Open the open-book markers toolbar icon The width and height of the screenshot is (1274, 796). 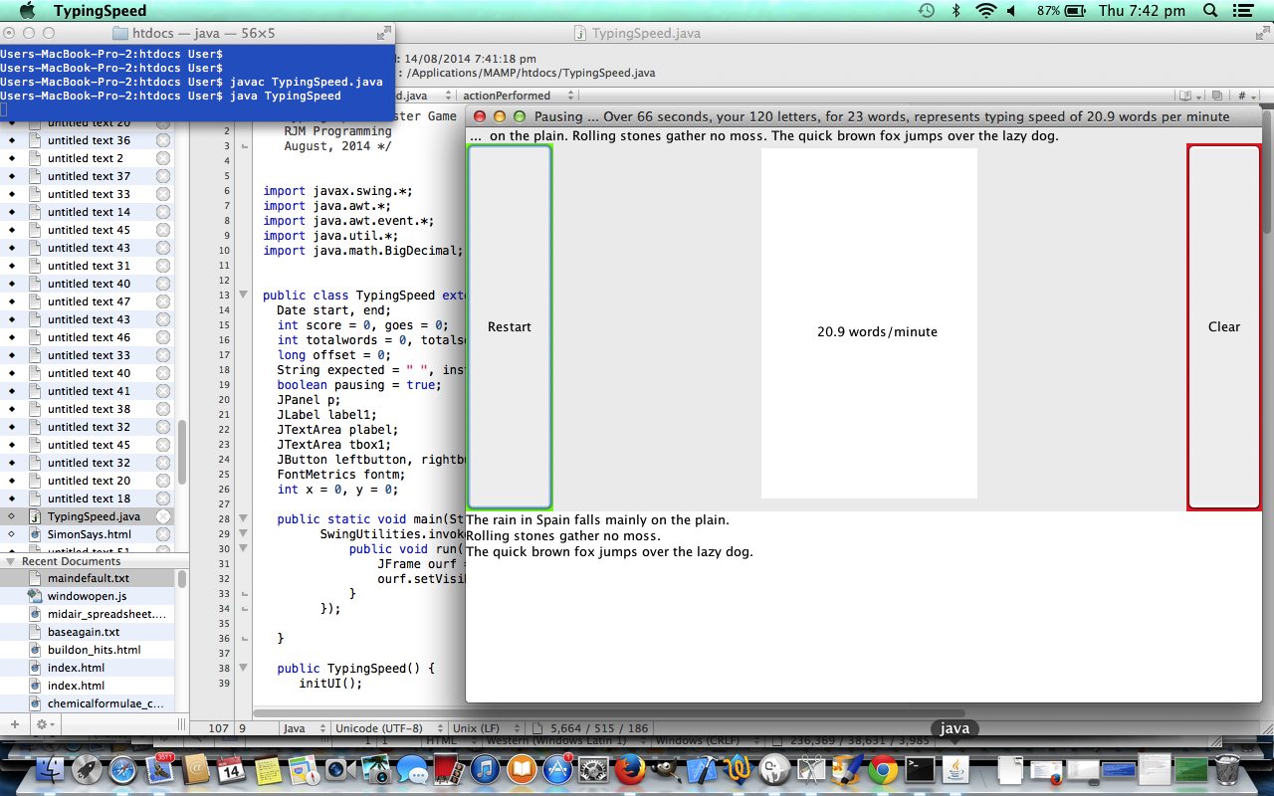1185,96
